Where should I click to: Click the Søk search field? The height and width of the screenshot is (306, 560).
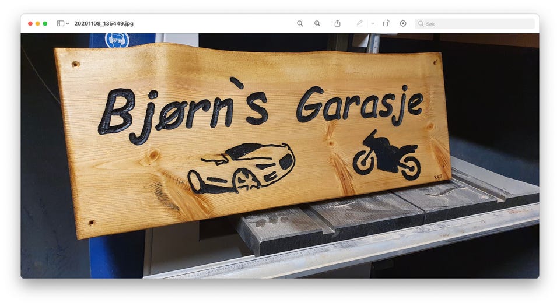pyautogui.click(x=475, y=23)
